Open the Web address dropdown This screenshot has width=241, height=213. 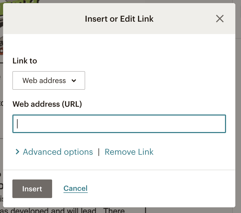49,80
